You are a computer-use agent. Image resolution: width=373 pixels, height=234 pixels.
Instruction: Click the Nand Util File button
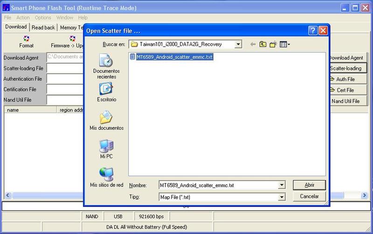click(x=347, y=101)
